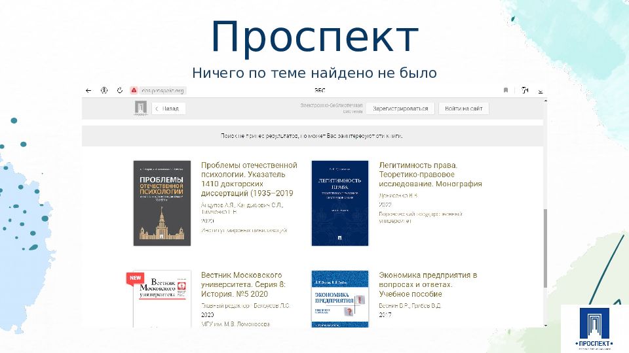Click the browser back arrow
629x353 pixels.
[x=88, y=91]
